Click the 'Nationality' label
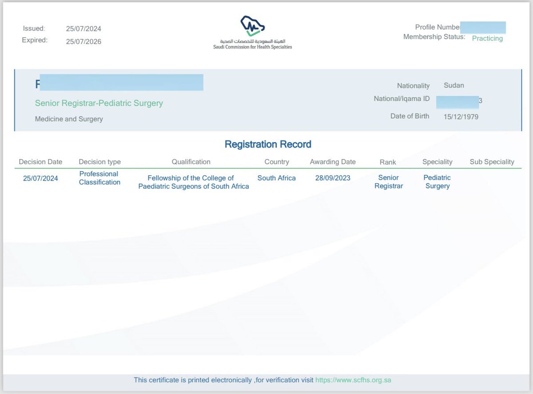Screen dimensions: 533x394 click(x=414, y=86)
